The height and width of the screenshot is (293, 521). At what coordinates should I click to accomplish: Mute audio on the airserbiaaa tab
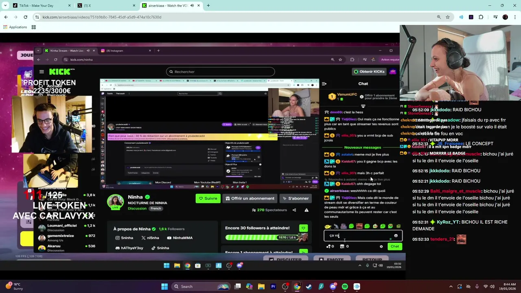pyautogui.click(x=192, y=6)
